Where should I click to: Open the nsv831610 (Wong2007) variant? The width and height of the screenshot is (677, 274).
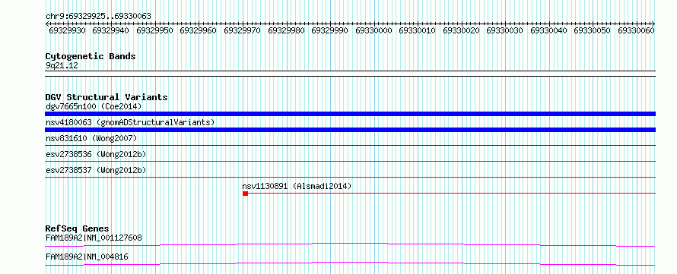91,138
